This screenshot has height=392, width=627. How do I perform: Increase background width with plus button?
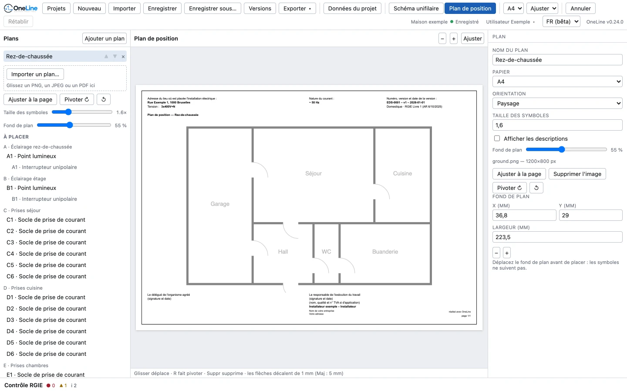(x=507, y=253)
